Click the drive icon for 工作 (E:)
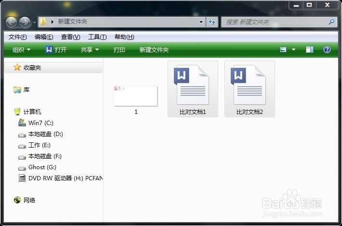This screenshot has width=342, height=226. pyautogui.click(x=22, y=146)
